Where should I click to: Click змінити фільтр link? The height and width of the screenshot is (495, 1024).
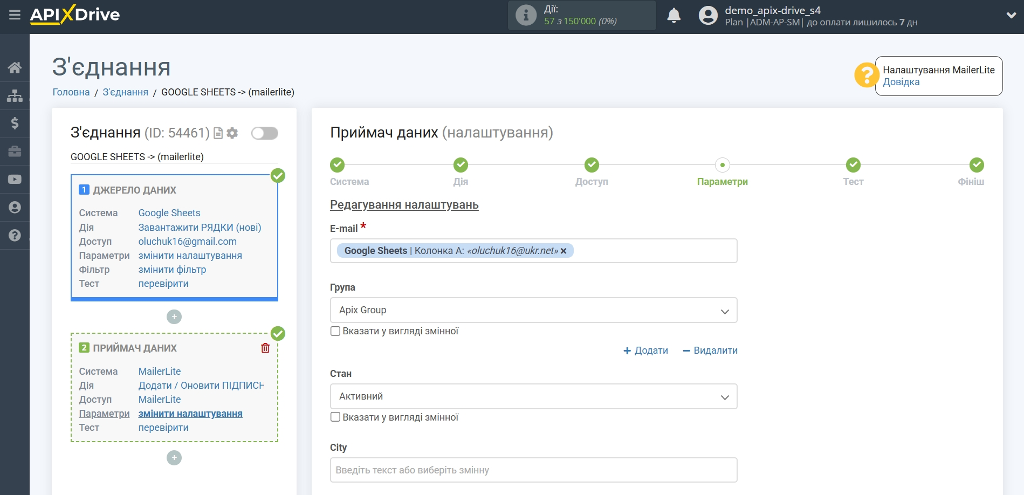click(x=172, y=270)
